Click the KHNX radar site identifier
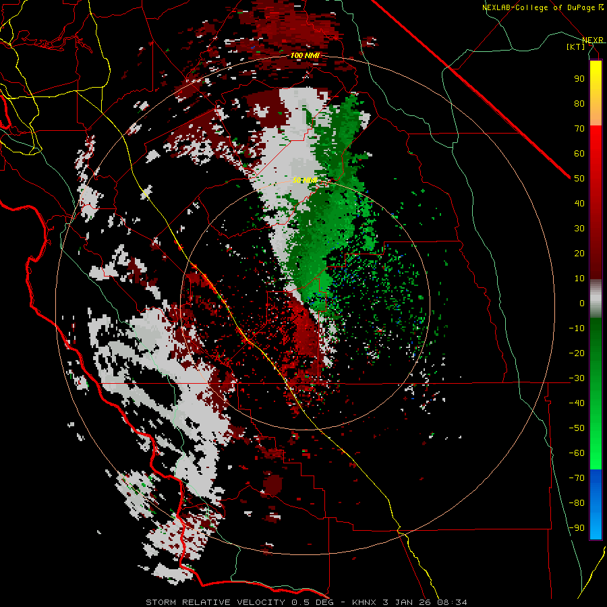607x607 pixels. click(x=365, y=602)
